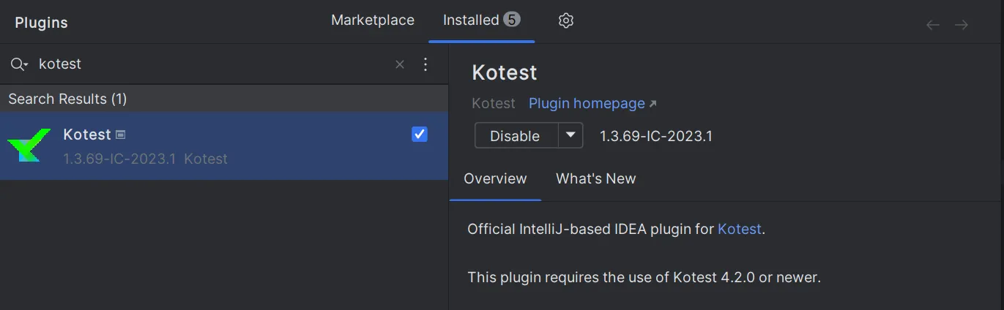The image size is (1004, 310).
Task: Click the Kotest plugin logo icon
Action: [29, 145]
